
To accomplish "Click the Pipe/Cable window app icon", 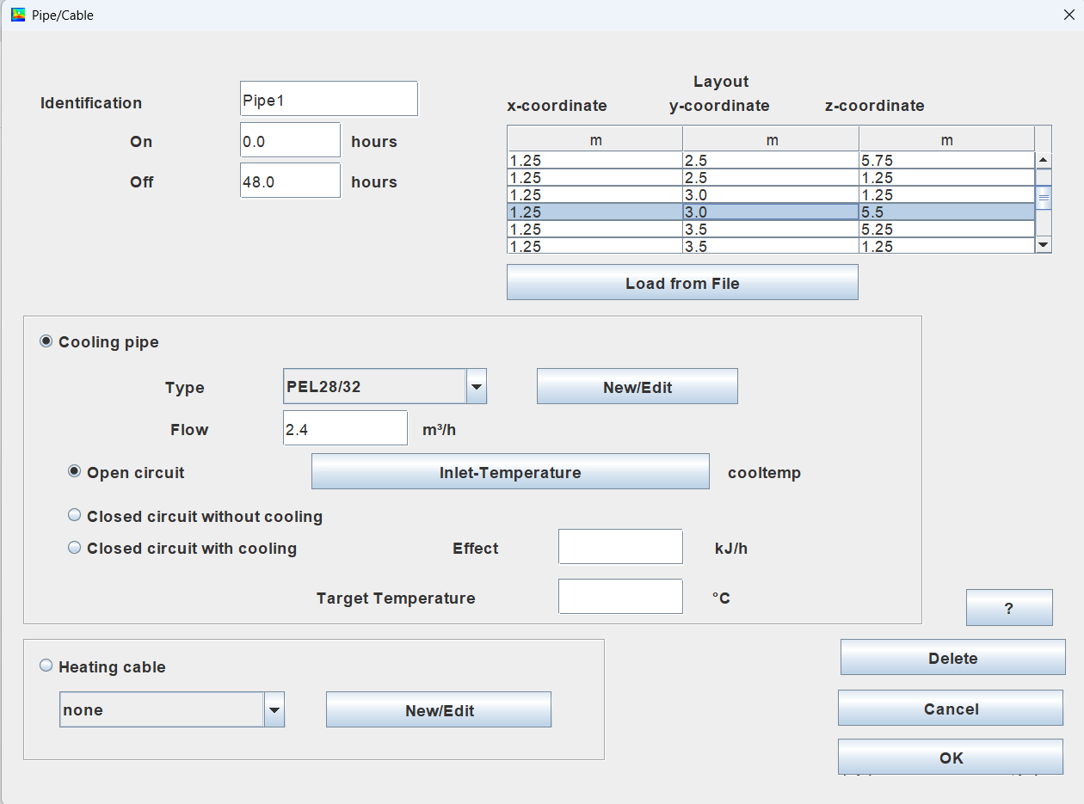I will click(18, 15).
